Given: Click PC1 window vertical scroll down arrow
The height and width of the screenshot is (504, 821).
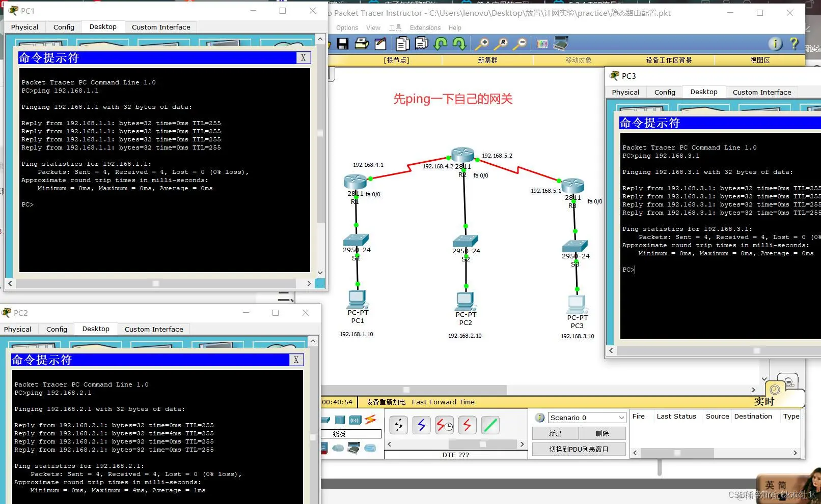Looking at the screenshot, I should (x=320, y=273).
